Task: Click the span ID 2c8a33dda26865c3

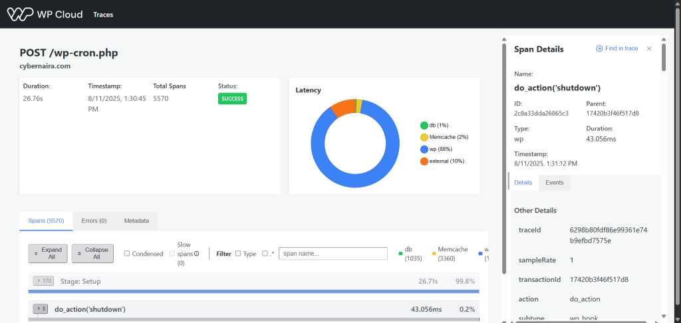Action: pos(541,113)
